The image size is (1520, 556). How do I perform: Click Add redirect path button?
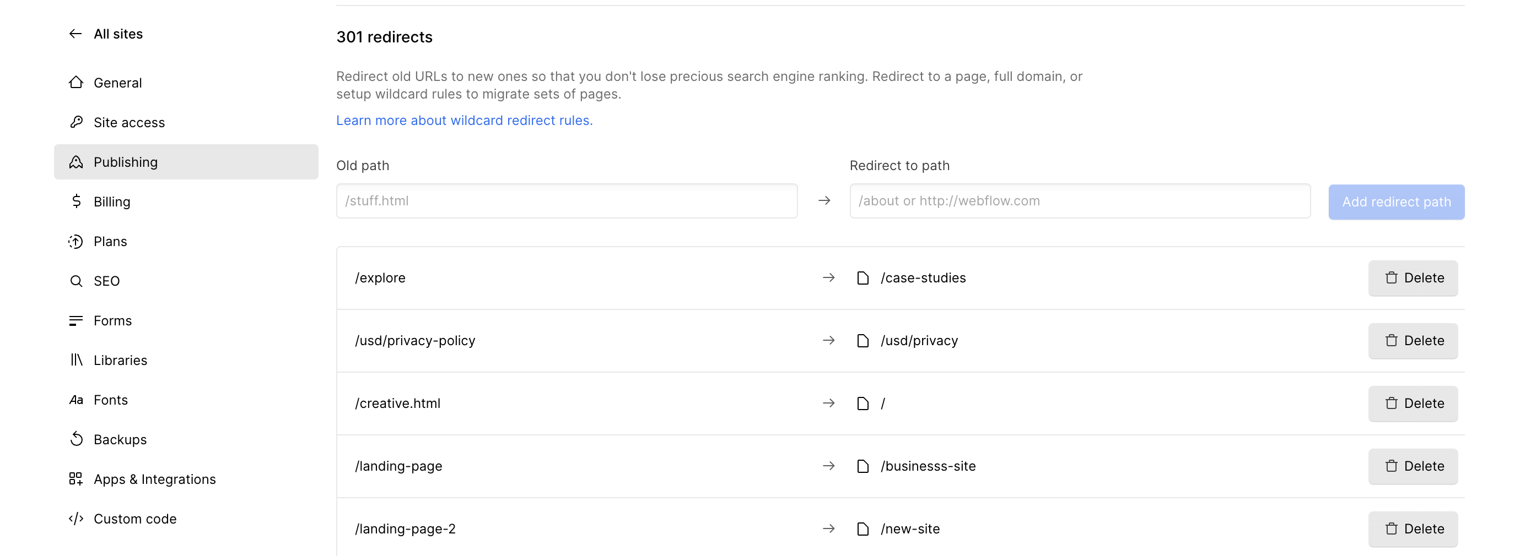point(1396,201)
